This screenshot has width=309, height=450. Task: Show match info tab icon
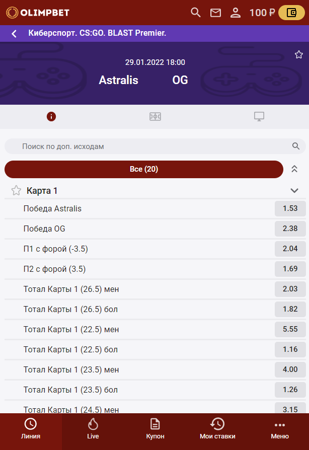coord(51,117)
